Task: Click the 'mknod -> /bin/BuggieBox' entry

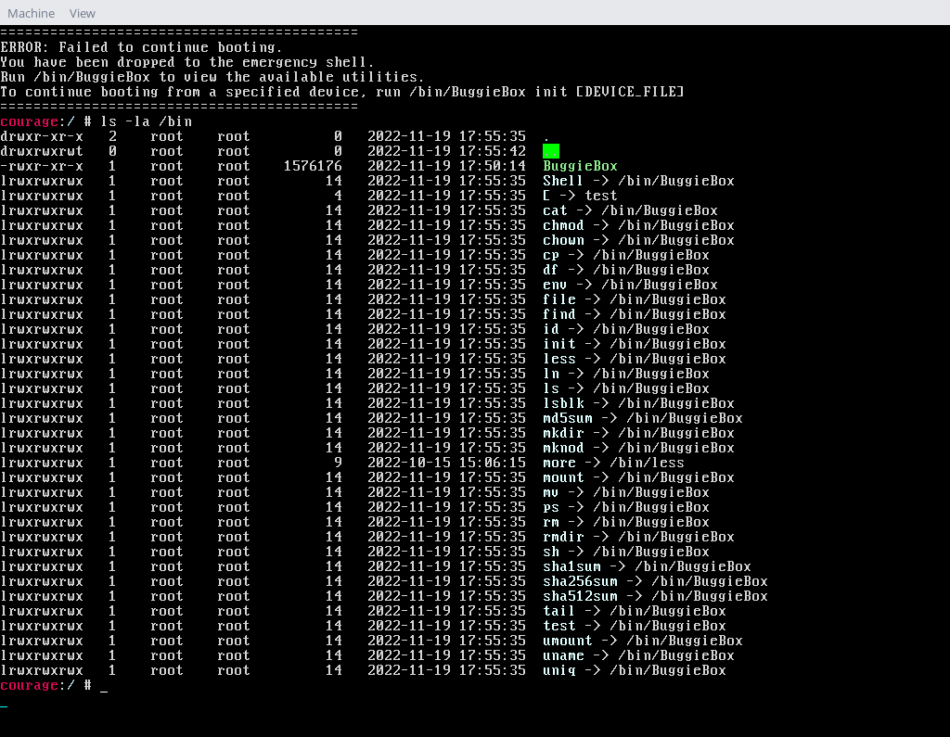Action: 638,448
